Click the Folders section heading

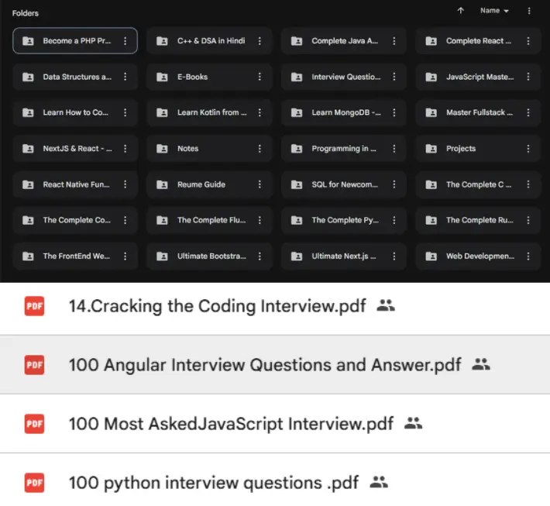[x=26, y=13]
